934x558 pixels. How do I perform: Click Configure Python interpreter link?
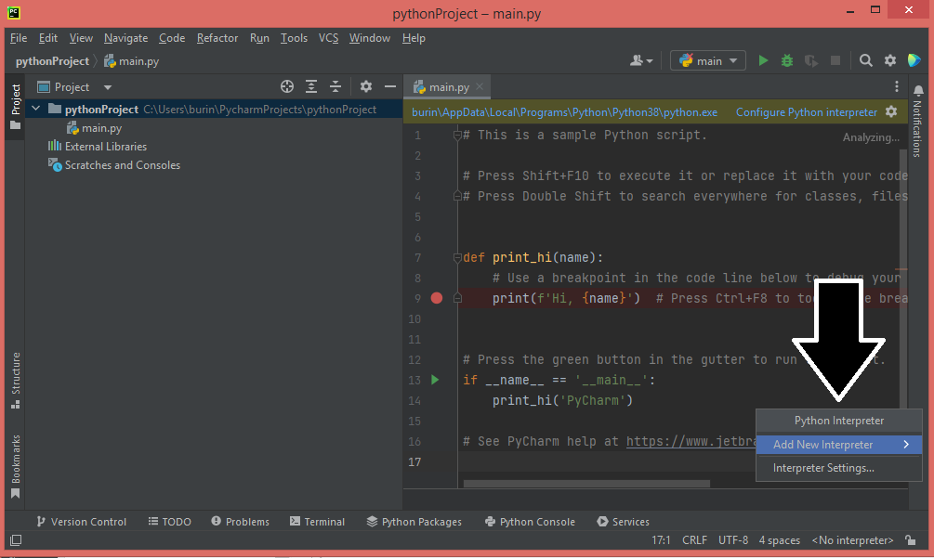[807, 111]
